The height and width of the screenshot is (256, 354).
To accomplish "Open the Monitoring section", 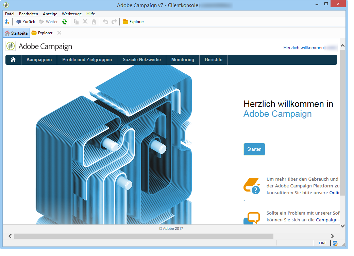I will (x=183, y=60).
